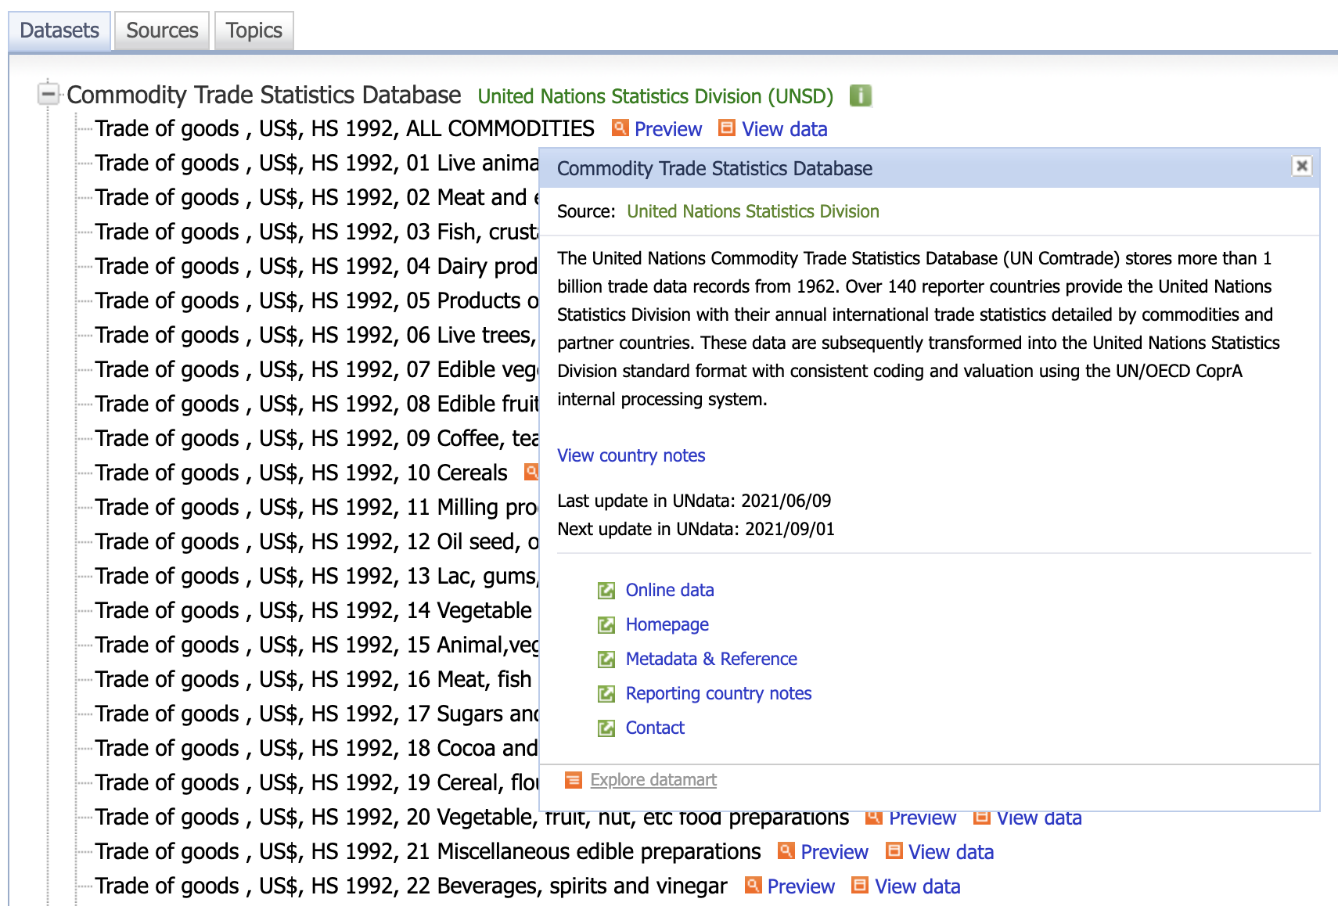Select Trade of goods ALL COMMODITIES item
This screenshot has height=906, width=1338.
[x=344, y=128]
